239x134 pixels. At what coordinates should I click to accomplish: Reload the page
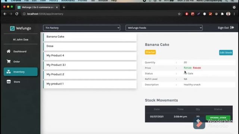tap(17, 14)
